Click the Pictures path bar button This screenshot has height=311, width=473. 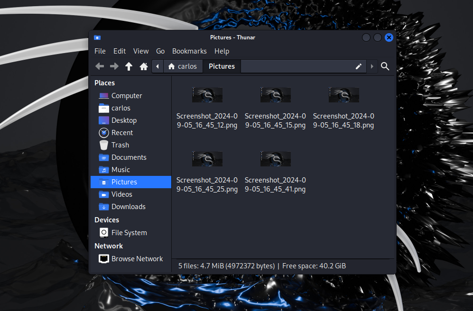click(222, 66)
